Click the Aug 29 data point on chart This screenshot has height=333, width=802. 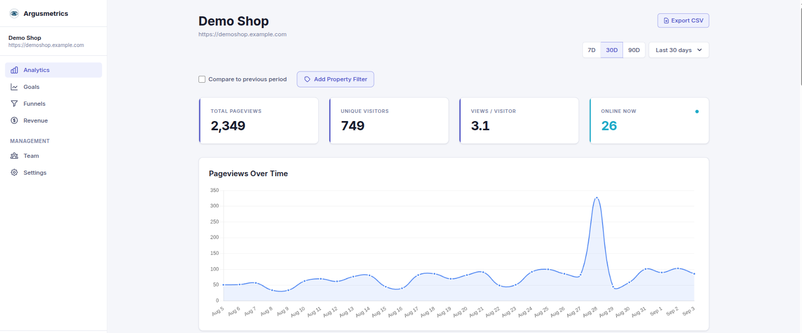613,287
